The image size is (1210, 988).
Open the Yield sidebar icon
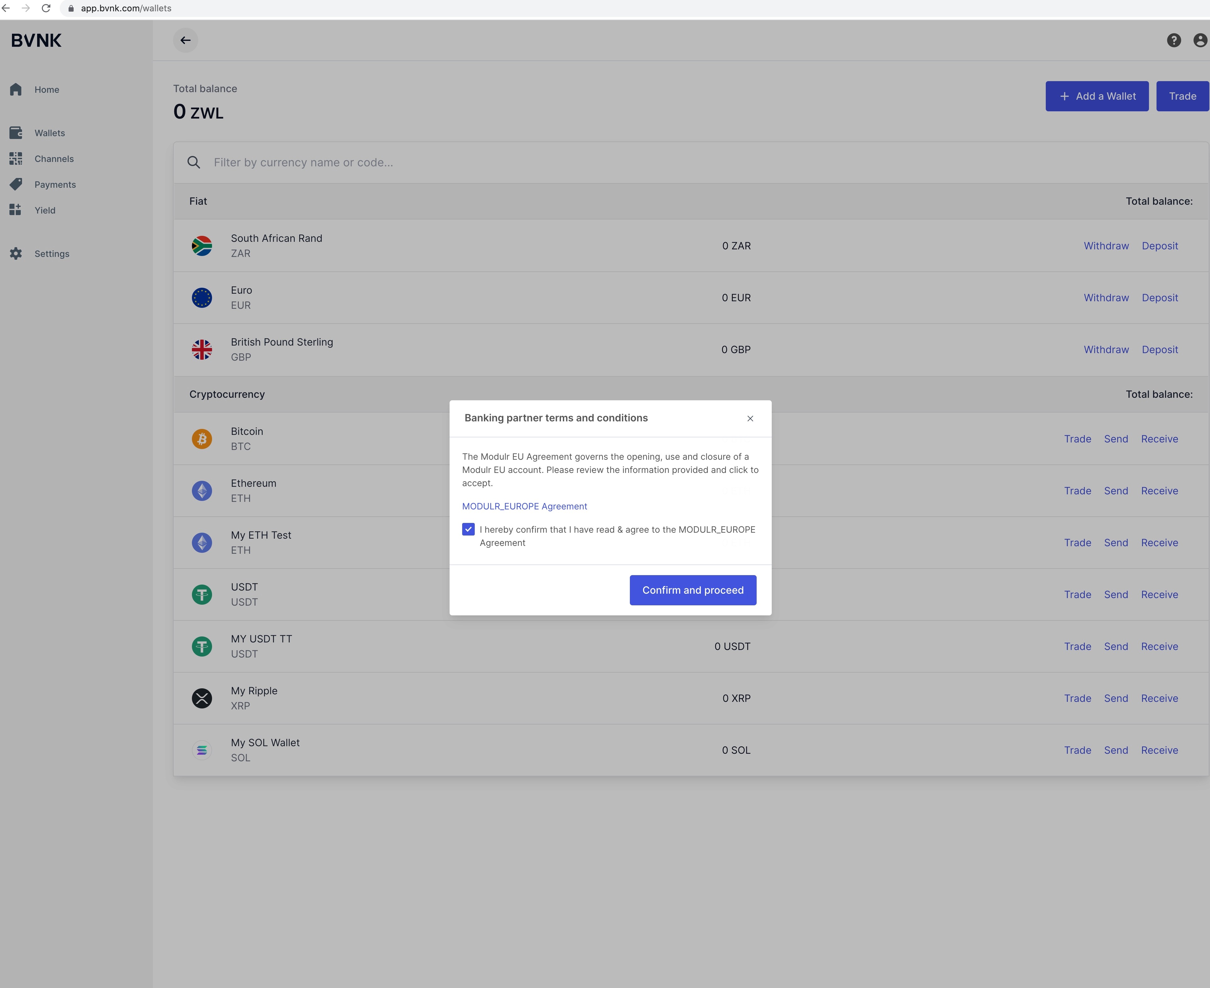(x=16, y=210)
